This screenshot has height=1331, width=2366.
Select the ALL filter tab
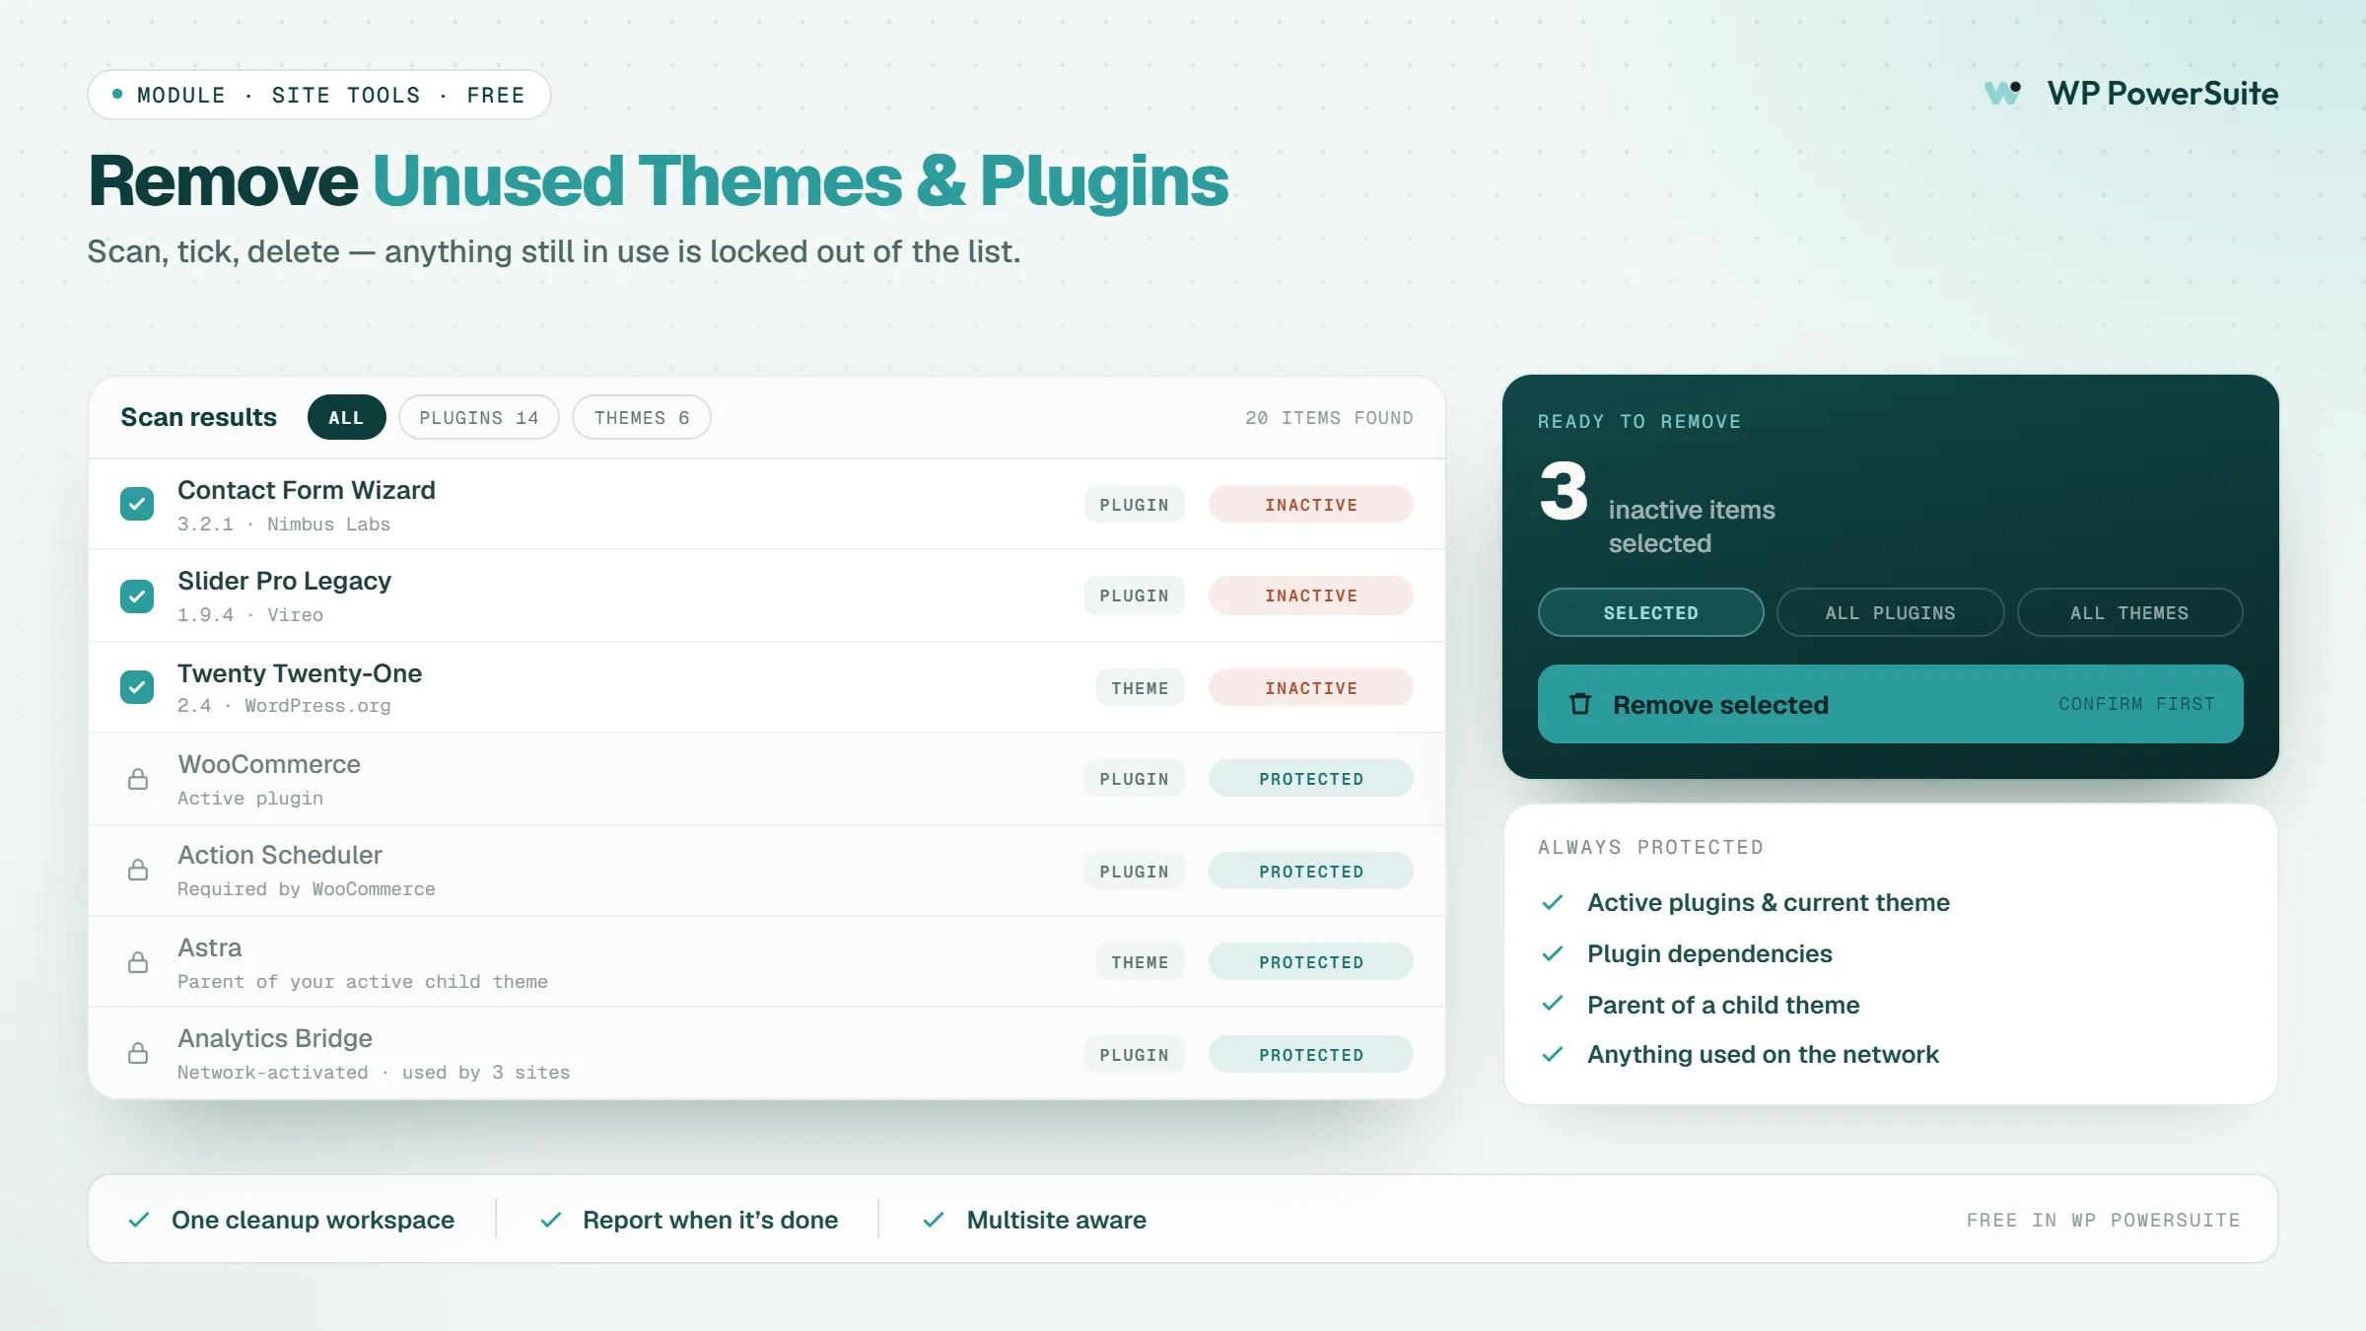(346, 417)
